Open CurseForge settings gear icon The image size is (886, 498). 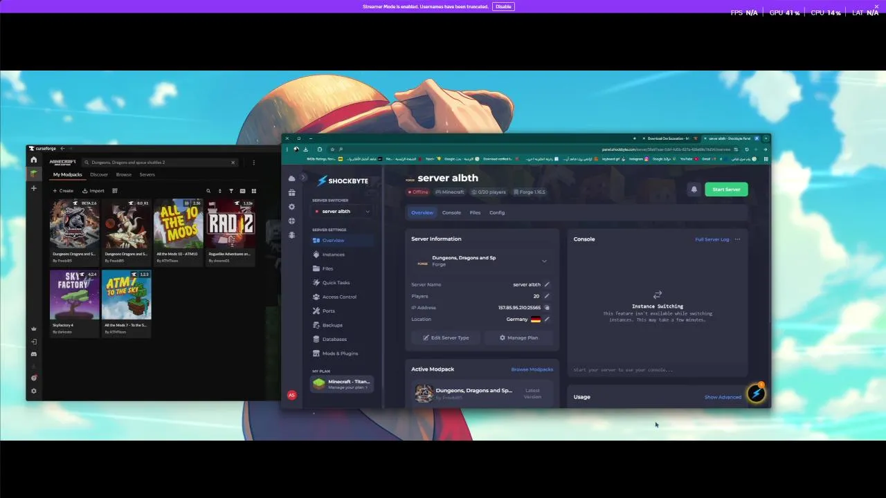coord(33,391)
